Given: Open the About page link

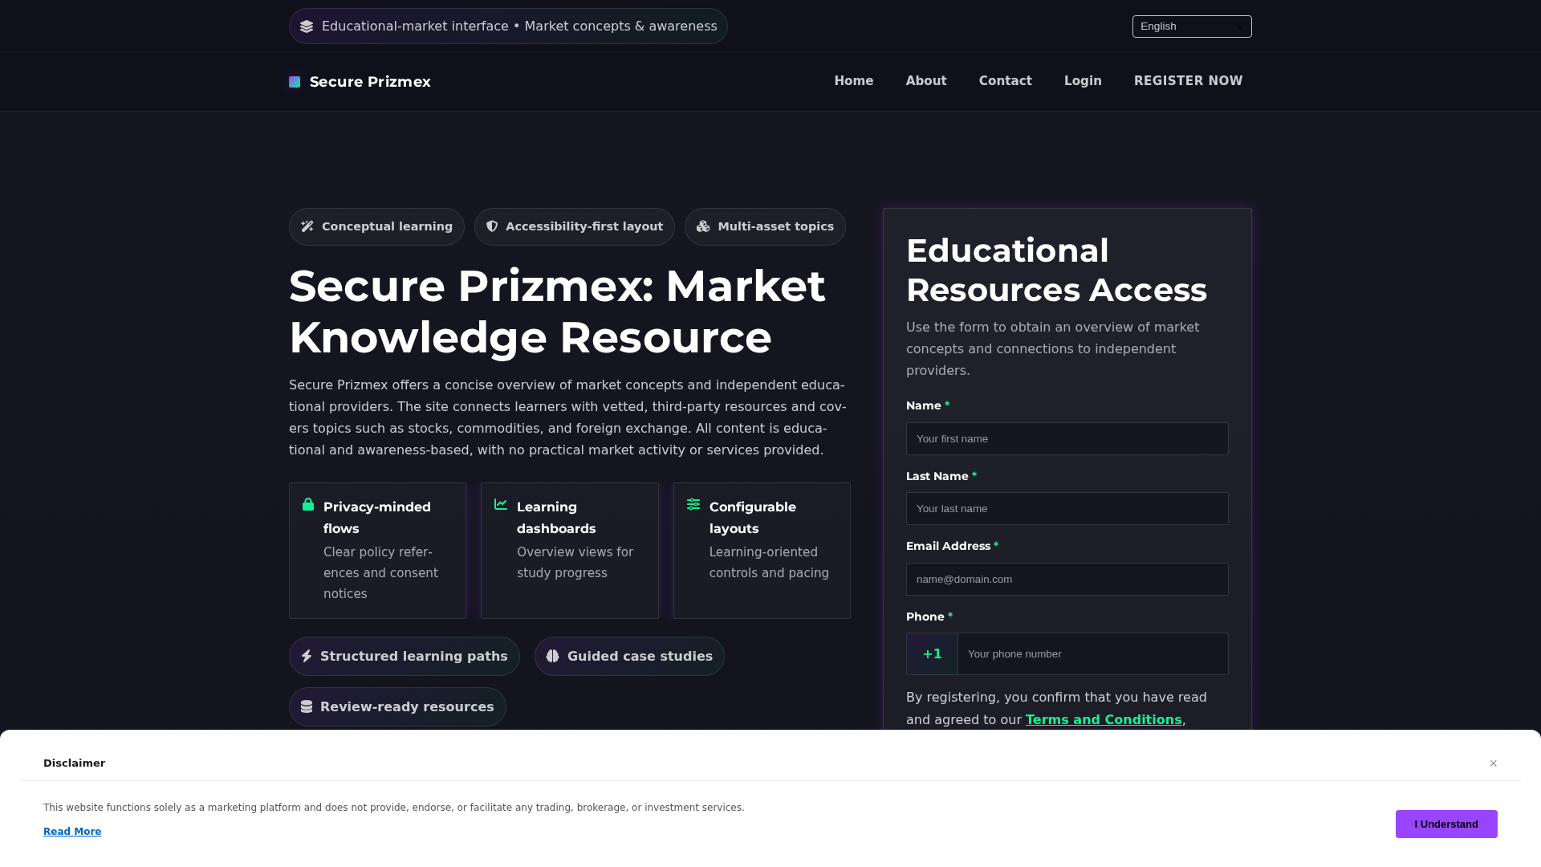Looking at the screenshot, I should pyautogui.click(x=926, y=81).
